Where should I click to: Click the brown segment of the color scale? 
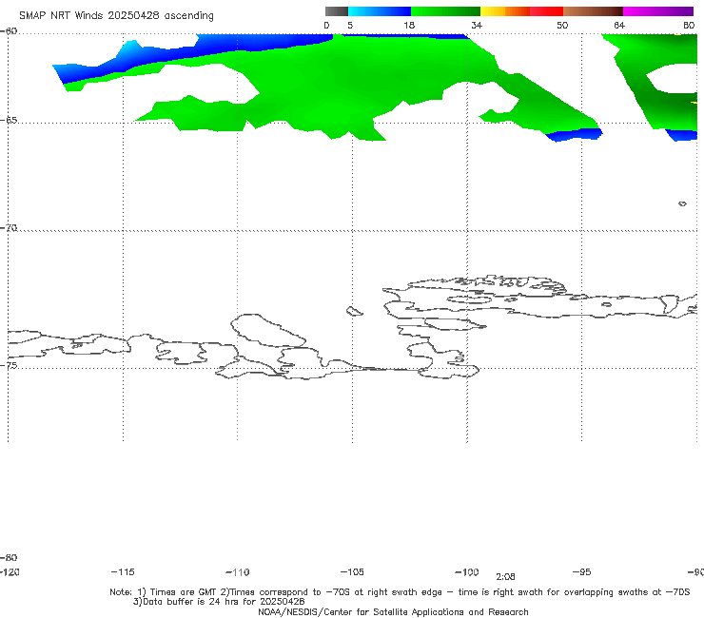click(593, 11)
